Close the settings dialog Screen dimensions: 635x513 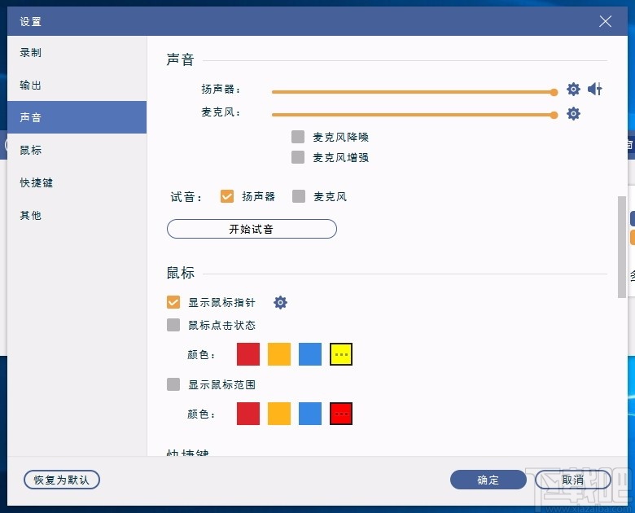click(605, 21)
